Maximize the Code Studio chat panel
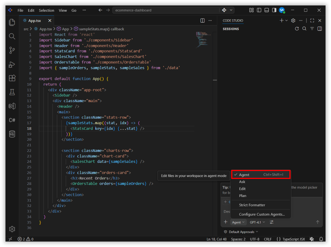 (312, 20)
